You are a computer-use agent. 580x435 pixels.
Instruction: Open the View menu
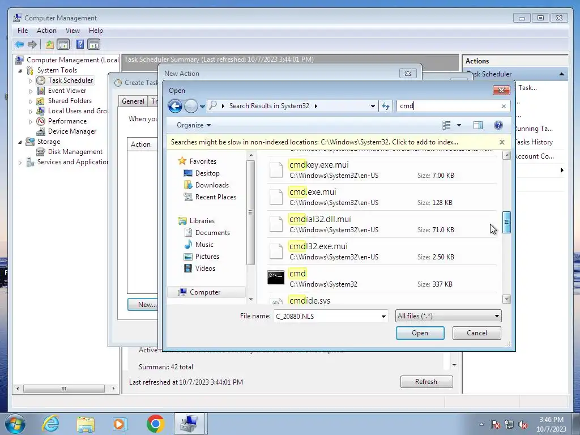pos(72,31)
